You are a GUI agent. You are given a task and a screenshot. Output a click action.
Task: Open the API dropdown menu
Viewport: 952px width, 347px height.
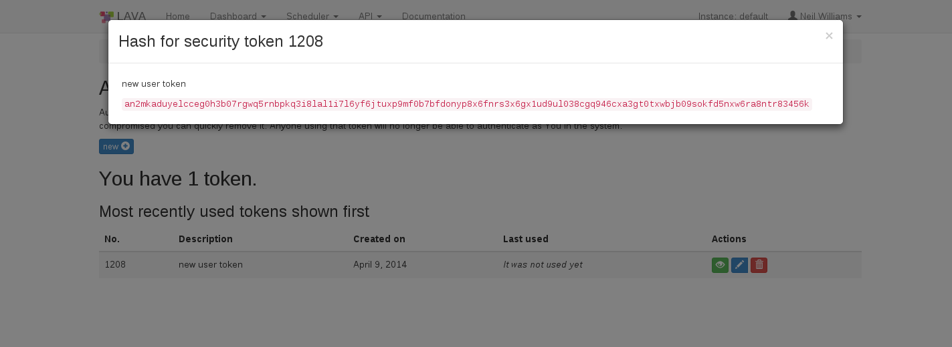[x=370, y=16]
